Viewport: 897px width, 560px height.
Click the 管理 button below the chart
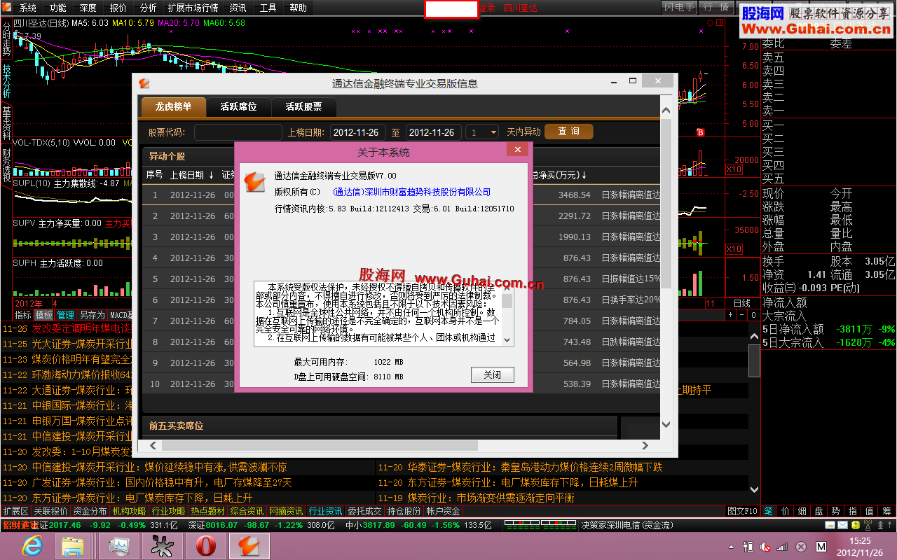tap(65, 315)
